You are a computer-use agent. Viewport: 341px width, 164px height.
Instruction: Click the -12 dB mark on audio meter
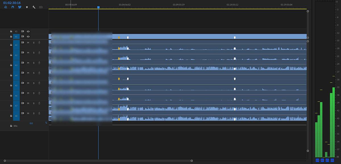[x=338, y=33]
